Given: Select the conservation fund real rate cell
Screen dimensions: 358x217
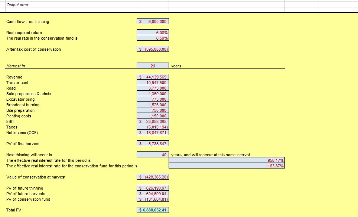Looking at the screenshot, I should click(x=153, y=38).
